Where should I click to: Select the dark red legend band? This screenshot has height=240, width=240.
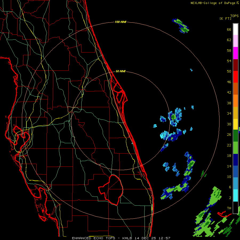pos(235,65)
